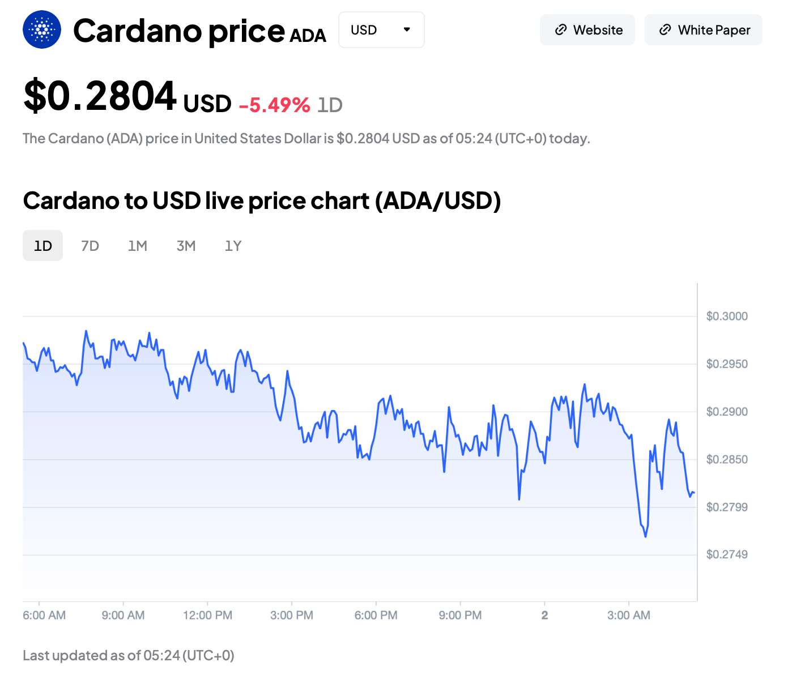
Task: Click the 6:00 AM time axis label
Action: (44, 615)
